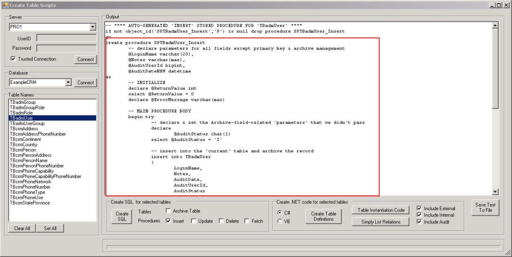This screenshot has height=257, width=512.
Task: Enable the Update procedure checkbox
Action: click(193, 221)
